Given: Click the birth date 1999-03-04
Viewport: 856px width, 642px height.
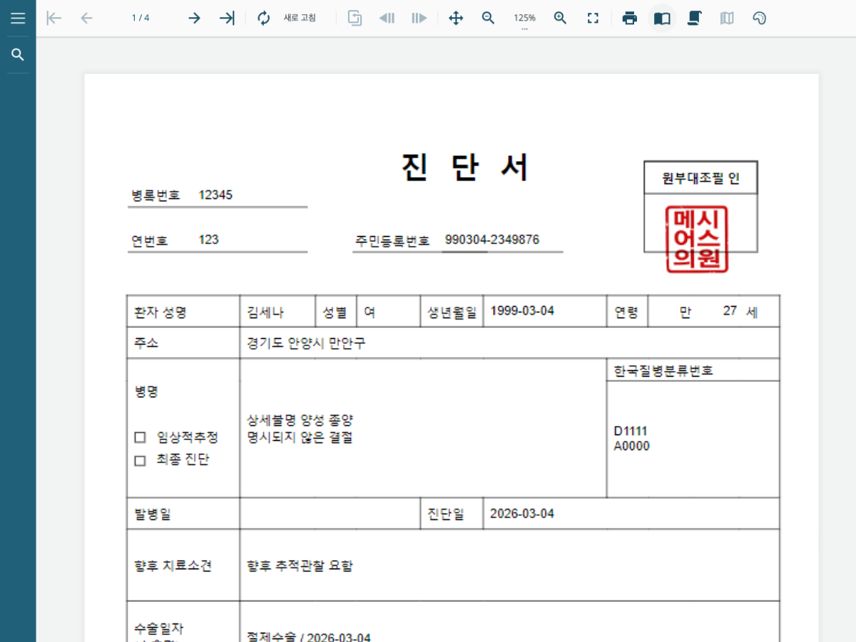Looking at the screenshot, I should point(522,310).
